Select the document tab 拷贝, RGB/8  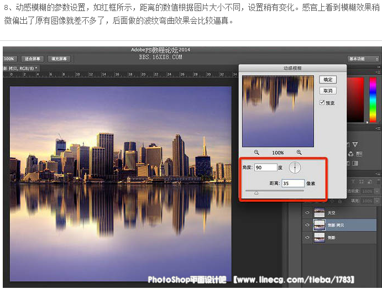tap(20, 68)
